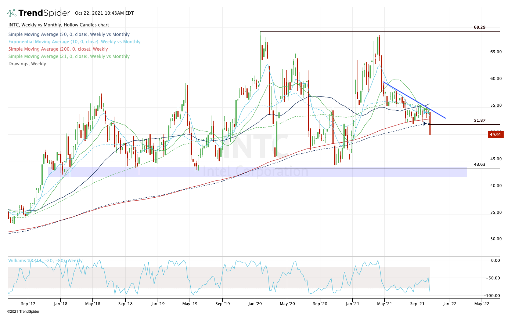Image resolution: width=511 pixels, height=315 pixels.
Task: Click the Jan '22 date axis label
Action: [450, 304]
